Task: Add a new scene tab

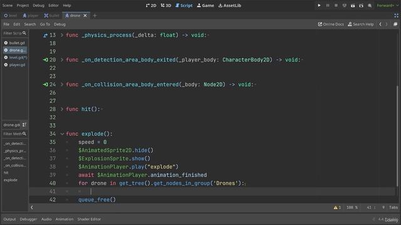Action: click(95, 16)
